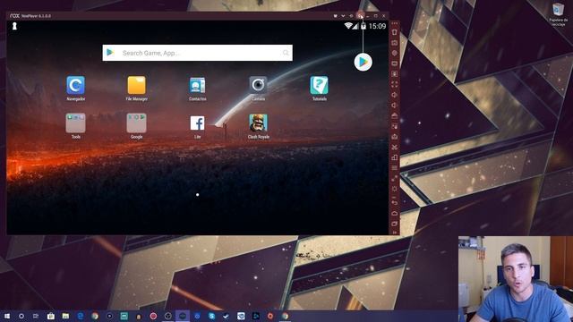Open the Navegador browser app
The height and width of the screenshot is (322, 573).
75,85
